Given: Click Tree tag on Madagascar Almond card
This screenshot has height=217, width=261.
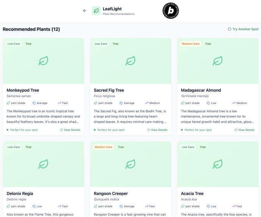Looking at the screenshot, I should tap(208, 44).
